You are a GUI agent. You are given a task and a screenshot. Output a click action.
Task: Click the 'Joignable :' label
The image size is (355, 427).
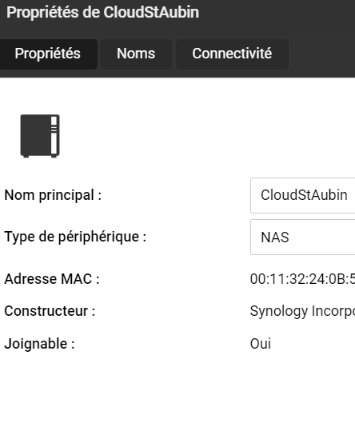tap(39, 344)
